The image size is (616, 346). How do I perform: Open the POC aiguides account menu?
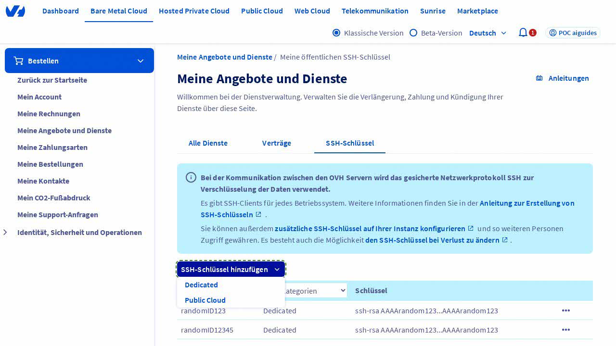click(573, 33)
